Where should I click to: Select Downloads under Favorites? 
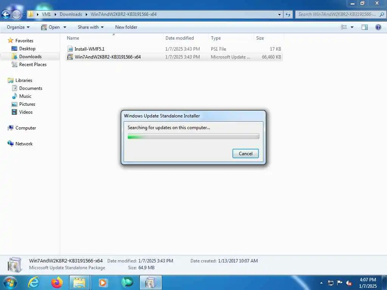click(30, 57)
